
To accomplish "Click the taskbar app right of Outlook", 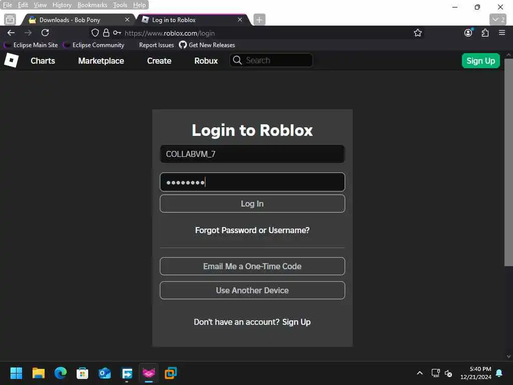I will click(127, 373).
